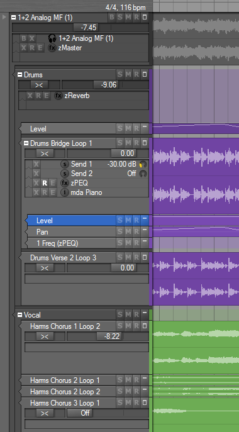Screen dimensions: 239x432
Task: Open the zMaster fx plugin icon
Action: click(52, 48)
